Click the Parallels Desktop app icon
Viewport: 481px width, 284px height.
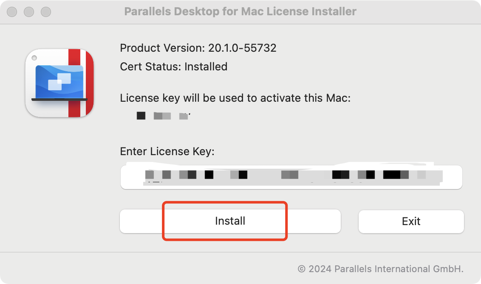pos(59,83)
